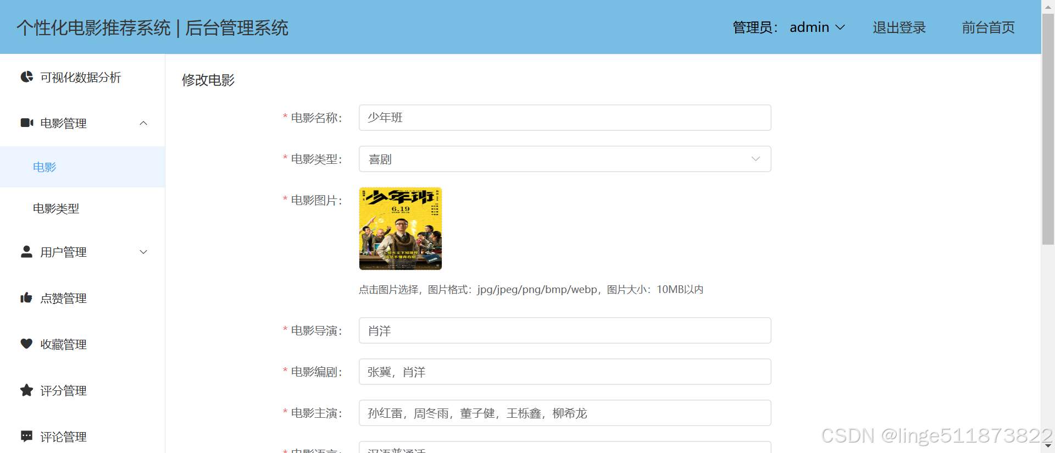Select the 电影类型 submenu item
Screen dimensions: 1055x453
click(82, 208)
